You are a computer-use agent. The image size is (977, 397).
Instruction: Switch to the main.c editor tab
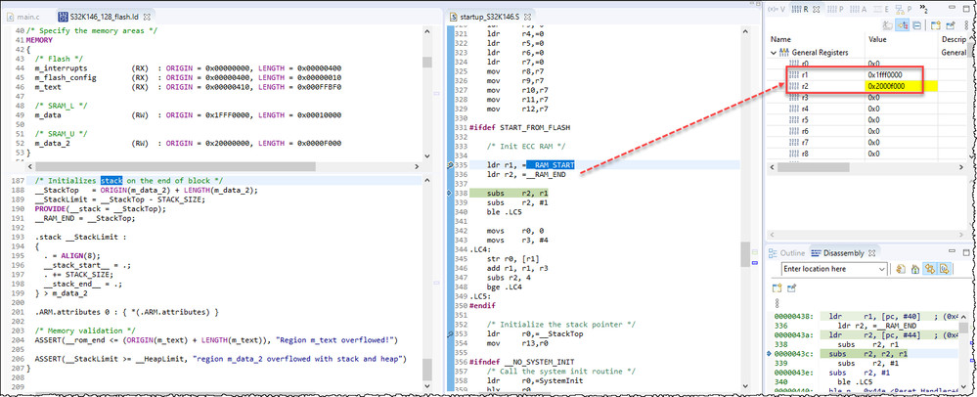pyautogui.click(x=23, y=16)
